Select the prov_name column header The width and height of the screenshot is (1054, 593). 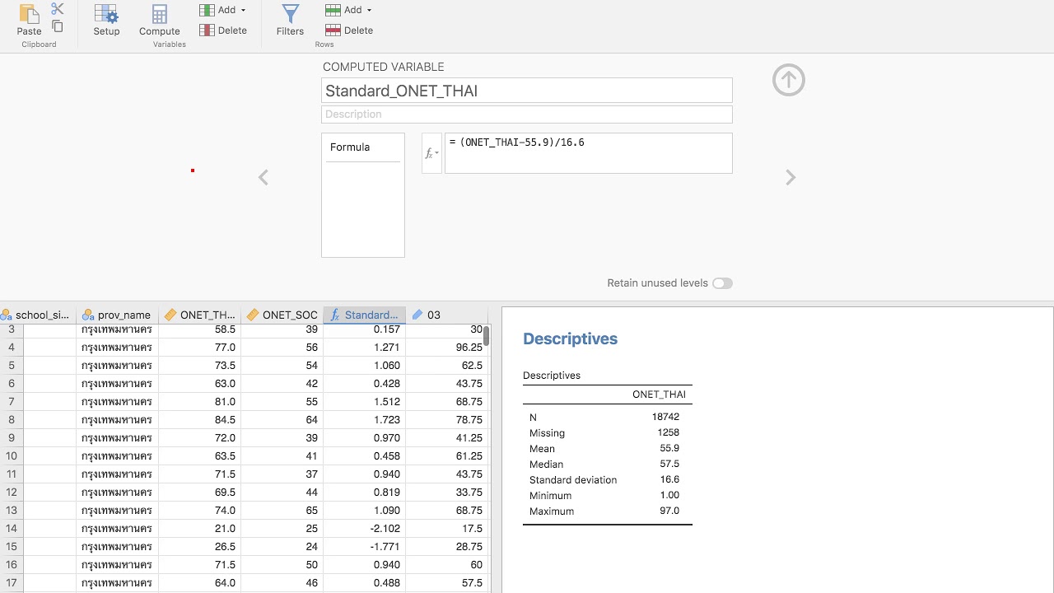tap(117, 315)
